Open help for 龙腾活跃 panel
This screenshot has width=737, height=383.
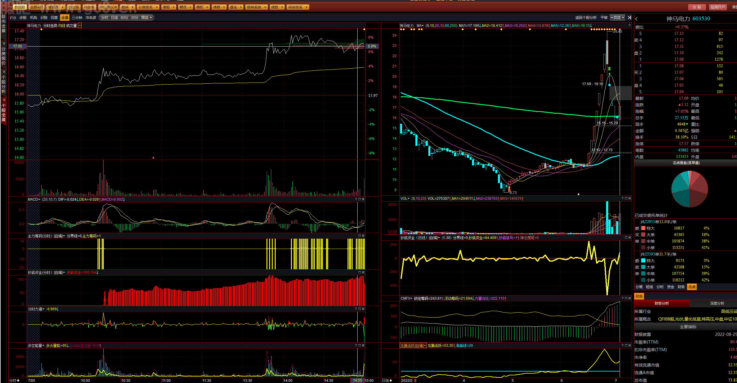(x=623, y=346)
